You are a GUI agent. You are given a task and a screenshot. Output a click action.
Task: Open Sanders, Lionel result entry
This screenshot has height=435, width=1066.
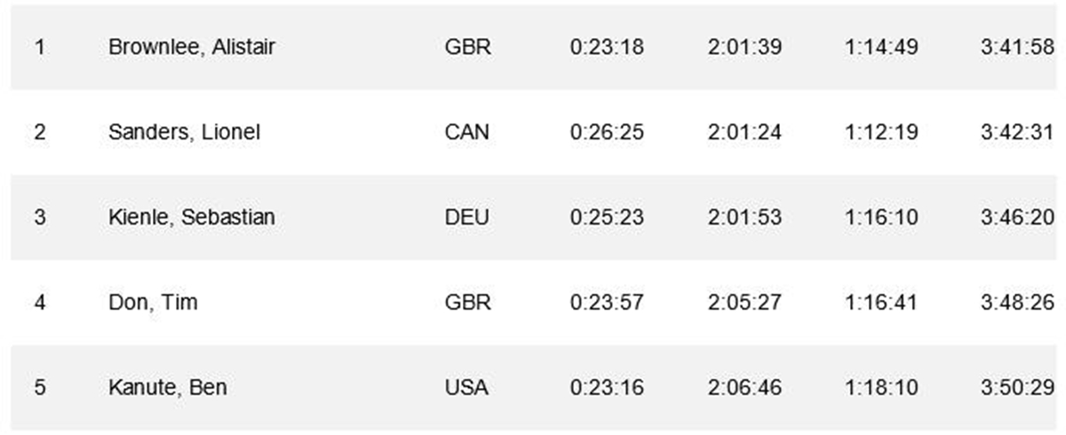coord(184,132)
